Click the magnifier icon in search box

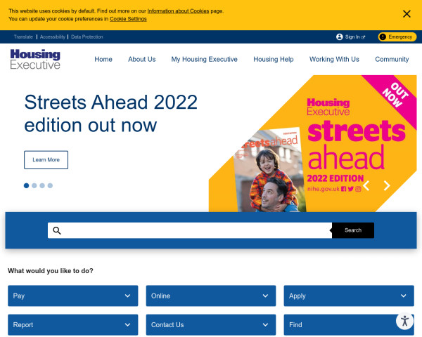pyautogui.click(x=57, y=230)
